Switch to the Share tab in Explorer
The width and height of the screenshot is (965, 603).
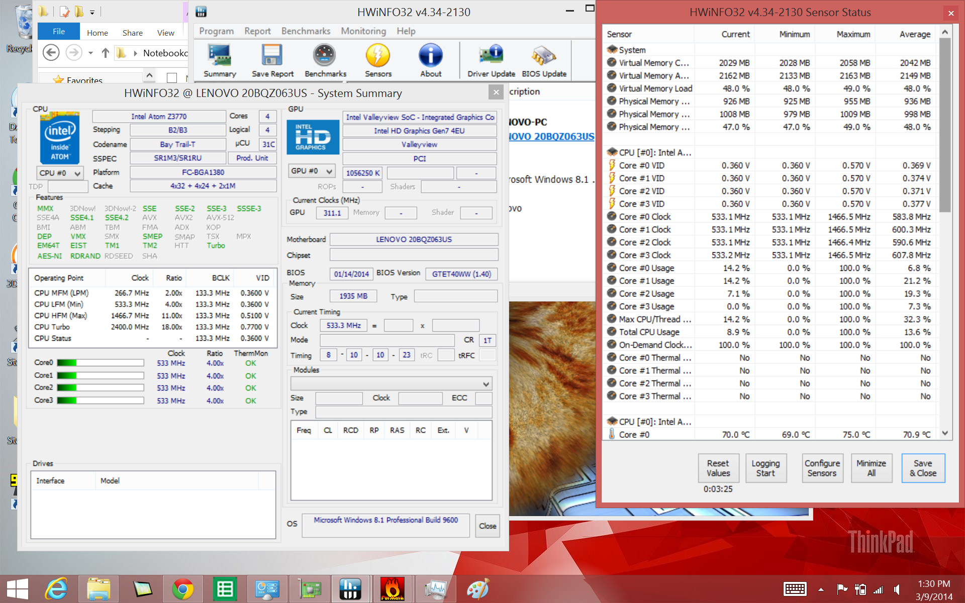(132, 33)
